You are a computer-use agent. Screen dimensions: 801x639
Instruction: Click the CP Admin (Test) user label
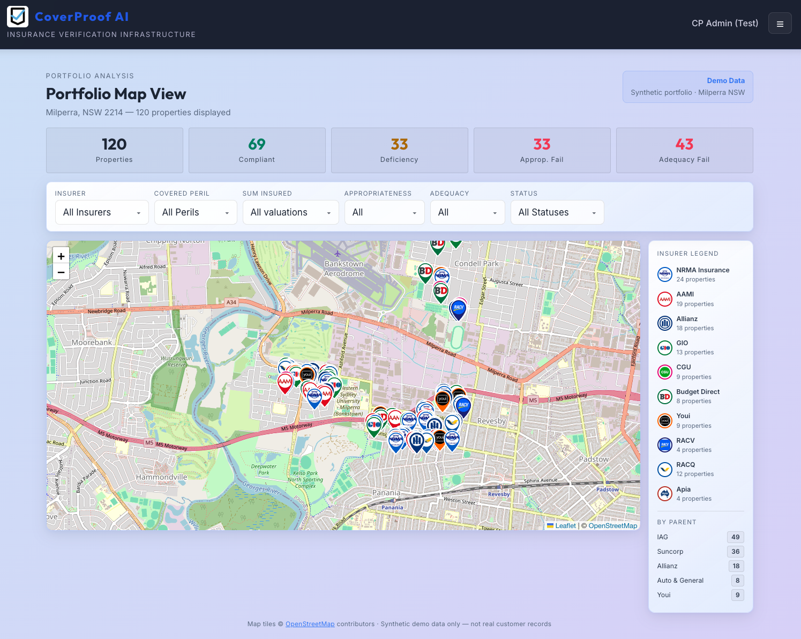click(725, 23)
